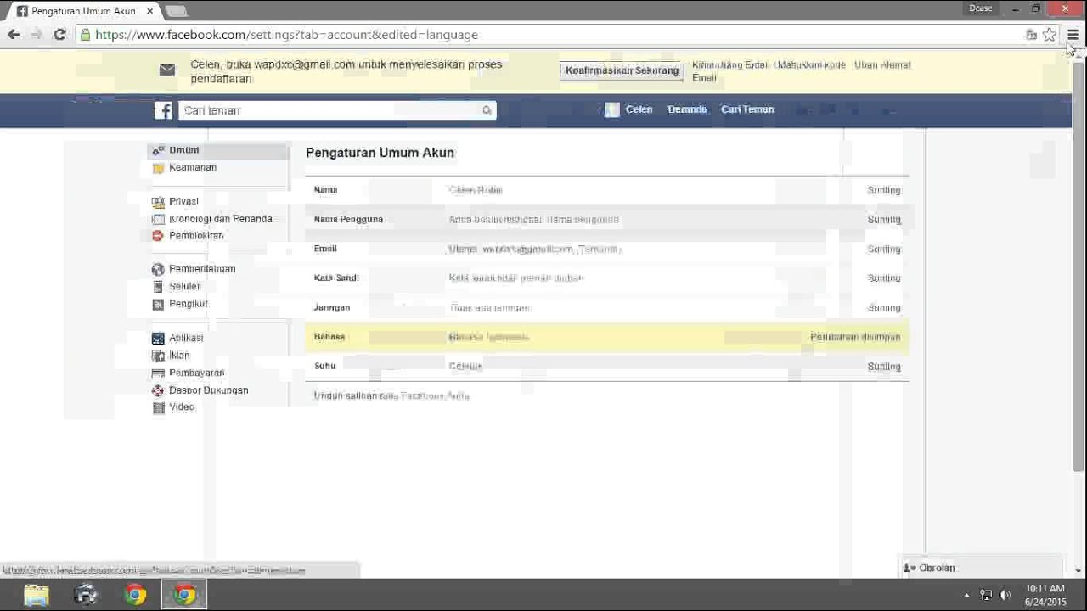Click Sunting link for Email row

click(883, 249)
